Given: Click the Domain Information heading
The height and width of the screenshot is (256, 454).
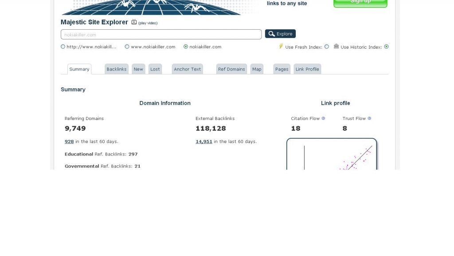Looking at the screenshot, I should pyautogui.click(x=165, y=103).
